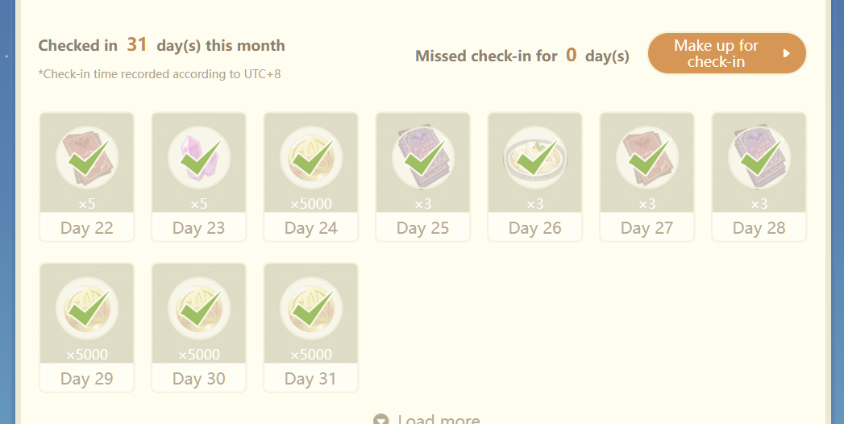This screenshot has width=844, height=424.
Task: Select the Day 23 pink crystal icon
Action: click(x=199, y=159)
